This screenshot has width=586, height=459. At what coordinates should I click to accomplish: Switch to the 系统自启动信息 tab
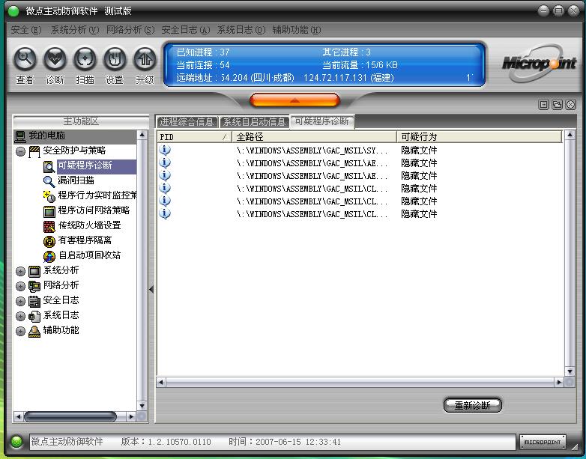(255, 122)
